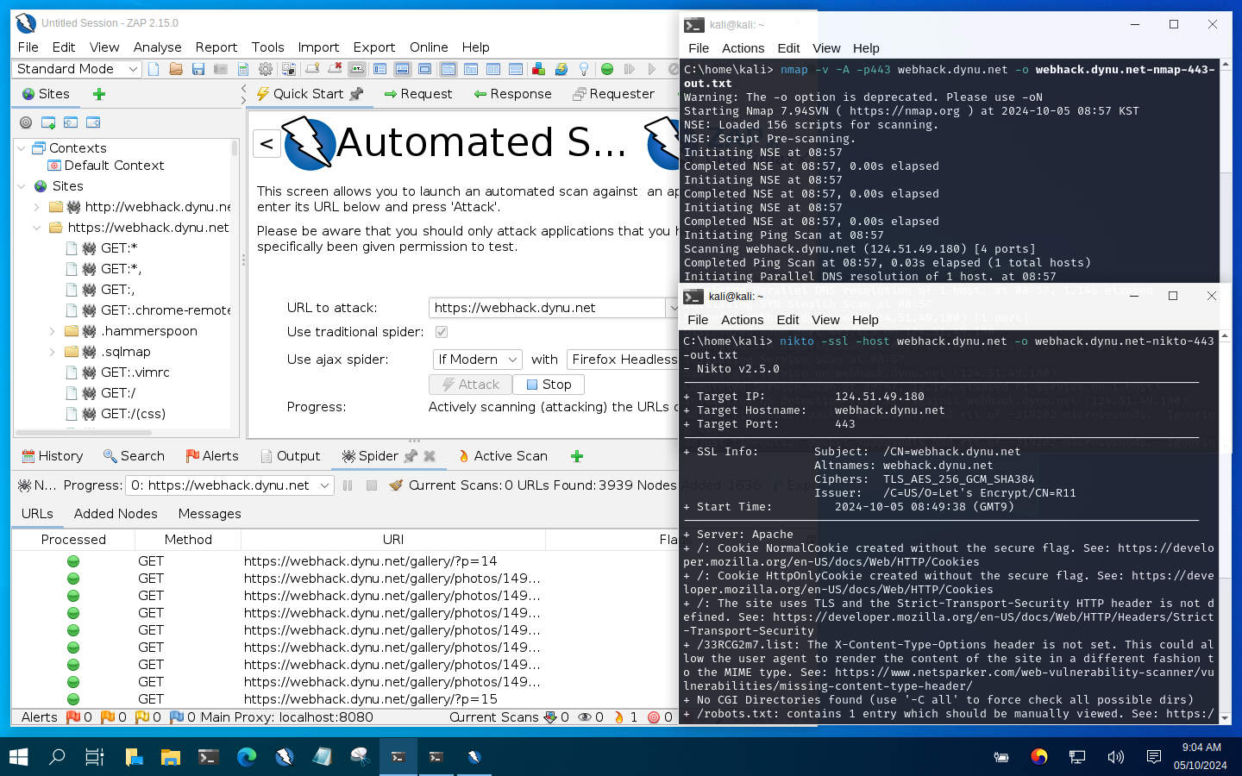Click the light bulb tips icon
The height and width of the screenshot is (776, 1242).
[x=584, y=69]
